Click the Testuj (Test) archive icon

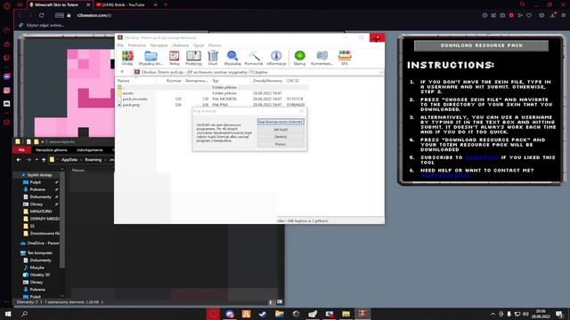[x=175, y=58]
